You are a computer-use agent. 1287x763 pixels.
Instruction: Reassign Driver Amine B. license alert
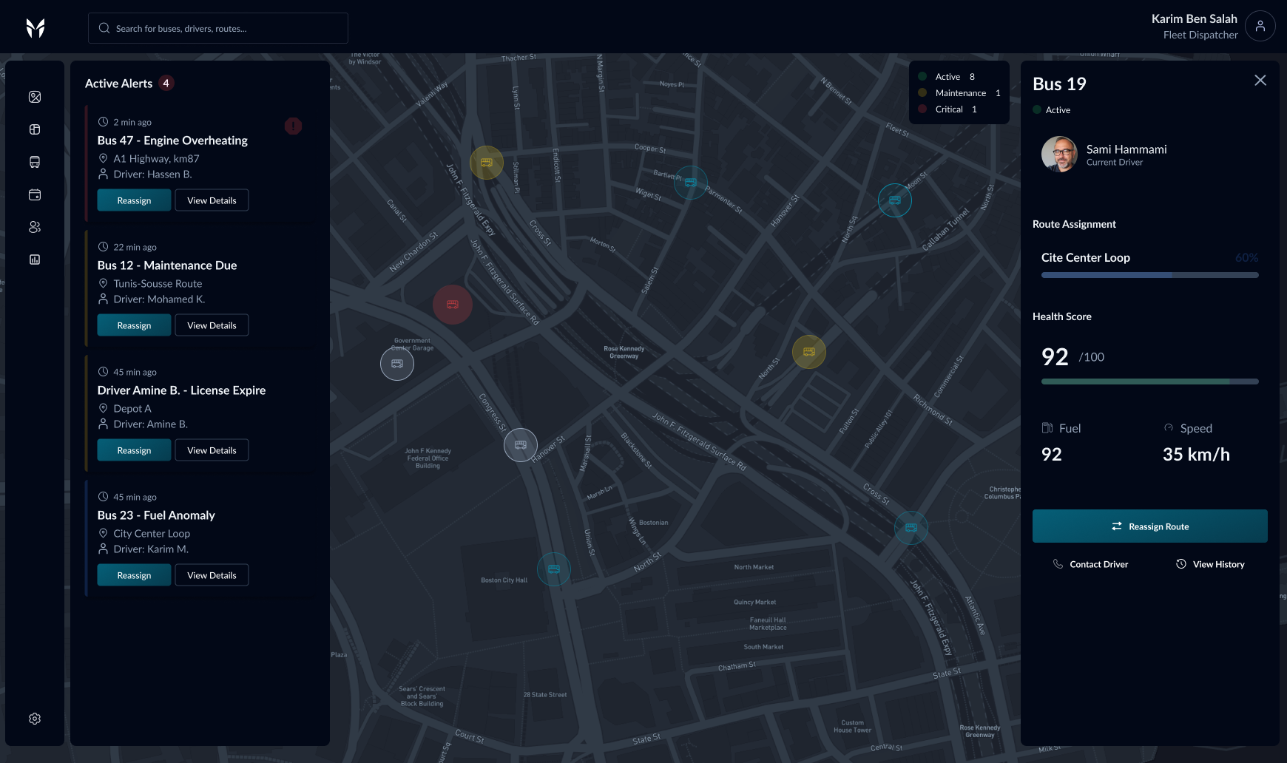point(134,450)
